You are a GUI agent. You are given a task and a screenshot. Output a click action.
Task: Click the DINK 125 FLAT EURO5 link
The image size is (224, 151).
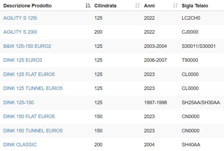tap(29, 74)
